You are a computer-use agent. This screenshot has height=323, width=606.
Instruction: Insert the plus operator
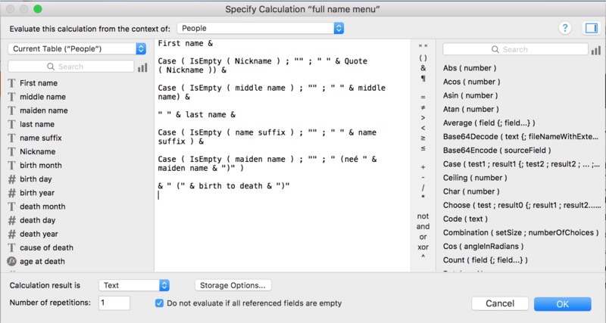tap(423, 167)
